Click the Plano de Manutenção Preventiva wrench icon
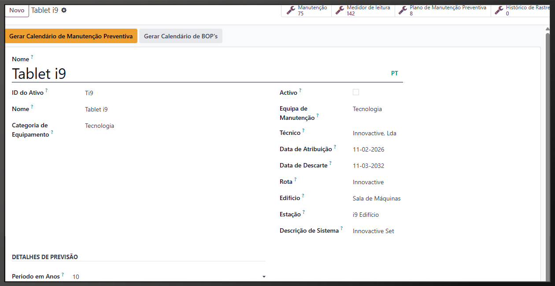Image resolution: width=555 pixels, height=286 pixels. click(x=403, y=11)
